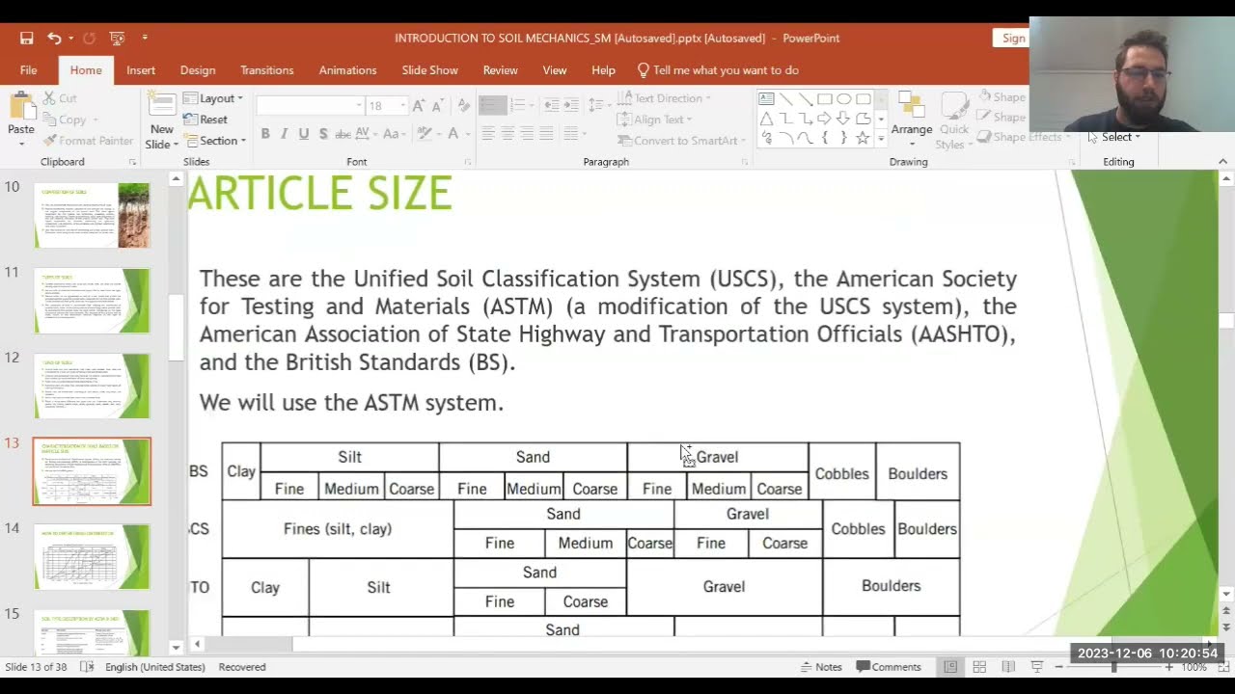
Task: Switch to the Insert tab
Action: coord(141,70)
